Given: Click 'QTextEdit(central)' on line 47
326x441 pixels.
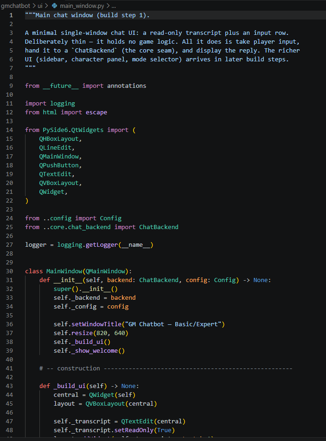Looking at the screenshot, I should [x=153, y=421].
